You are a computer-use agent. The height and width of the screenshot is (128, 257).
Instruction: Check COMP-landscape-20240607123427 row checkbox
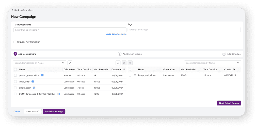(15, 94)
